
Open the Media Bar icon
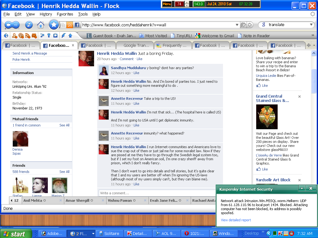tap(21, 36)
